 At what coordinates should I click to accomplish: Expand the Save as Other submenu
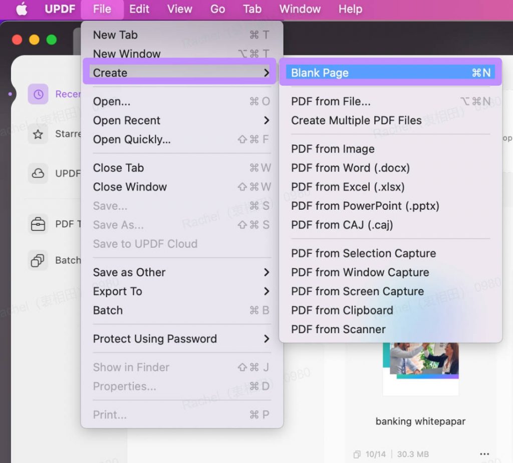coord(182,272)
